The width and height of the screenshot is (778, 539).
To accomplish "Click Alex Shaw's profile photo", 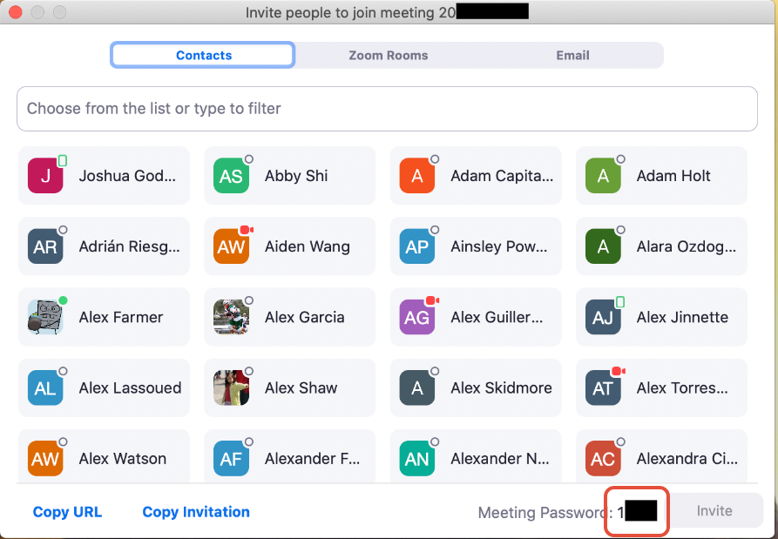I will tap(231, 387).
